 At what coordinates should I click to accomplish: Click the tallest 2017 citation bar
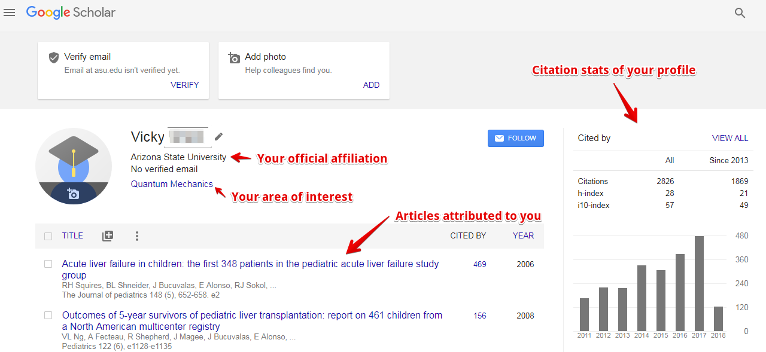[698, 281]
